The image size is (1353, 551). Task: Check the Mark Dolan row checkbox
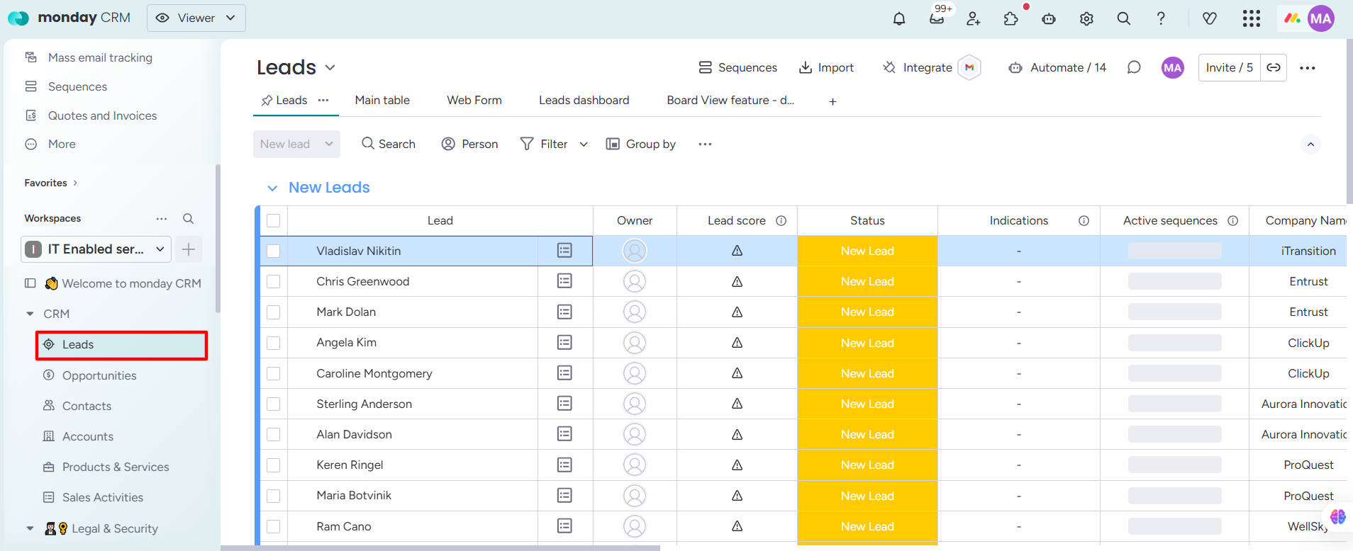pyautogui.click(x=274, y=312)
